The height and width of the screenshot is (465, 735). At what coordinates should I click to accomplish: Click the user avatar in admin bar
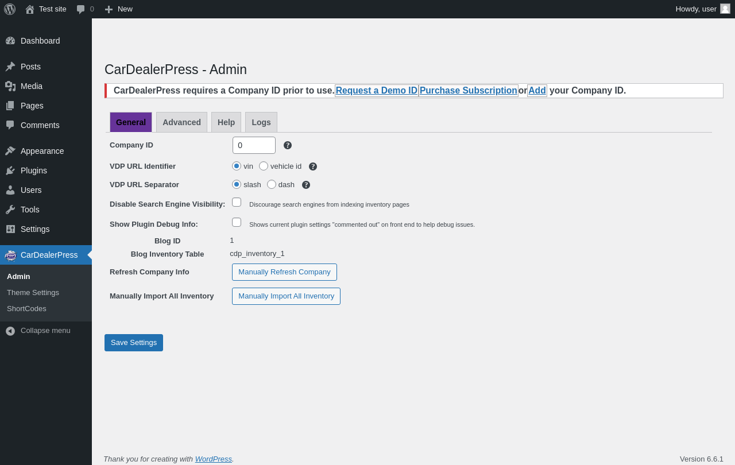[x=725, y=9]
